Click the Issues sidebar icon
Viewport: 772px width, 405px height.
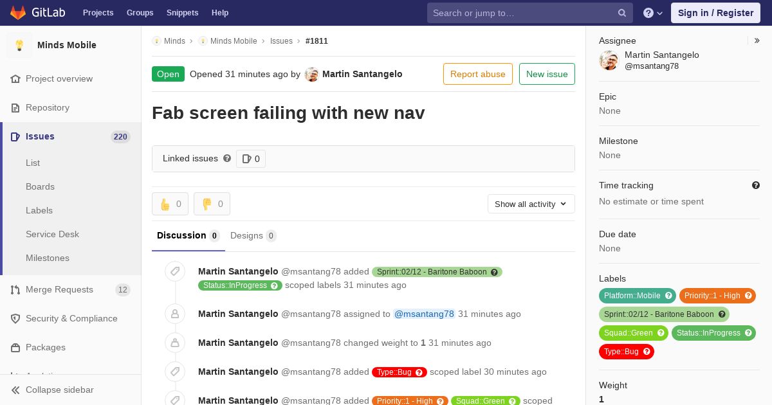(15, 136)
